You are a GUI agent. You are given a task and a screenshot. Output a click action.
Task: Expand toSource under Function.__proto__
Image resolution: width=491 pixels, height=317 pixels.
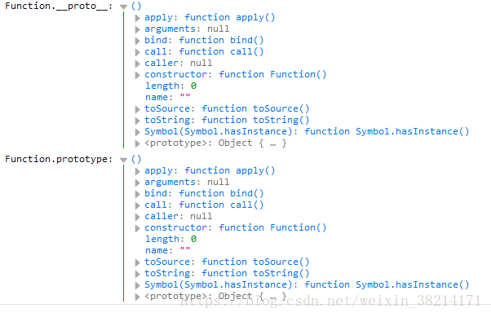coord(137,109)
